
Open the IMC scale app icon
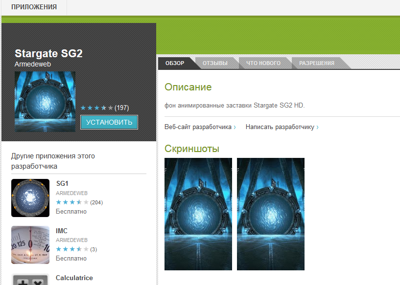(30, 245)
